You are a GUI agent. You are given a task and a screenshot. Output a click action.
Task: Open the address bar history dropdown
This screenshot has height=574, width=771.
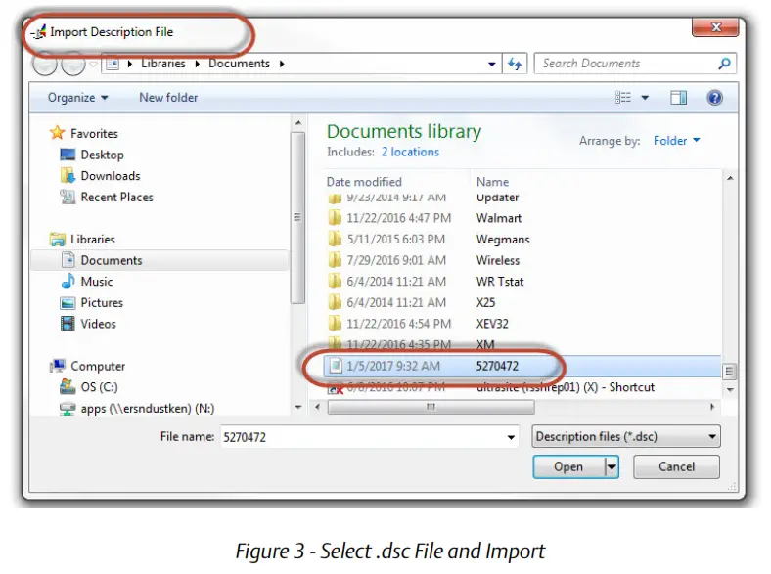[491, 64]
